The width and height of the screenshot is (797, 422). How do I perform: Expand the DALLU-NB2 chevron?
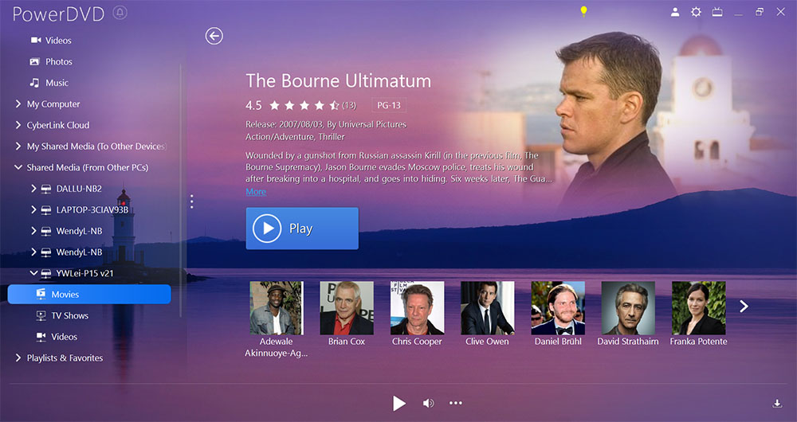tap(33, 189)
